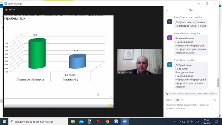Click the green Mintrex bar in chart

(x=37, y=53)
